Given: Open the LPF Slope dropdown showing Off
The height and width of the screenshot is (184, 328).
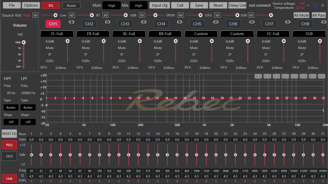Looking at the screenshot, I should coord(28,122).
